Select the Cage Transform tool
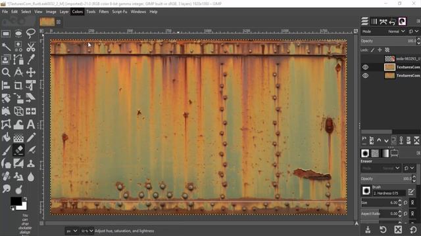Screen dimensions: 421x236 click(6, 125)
